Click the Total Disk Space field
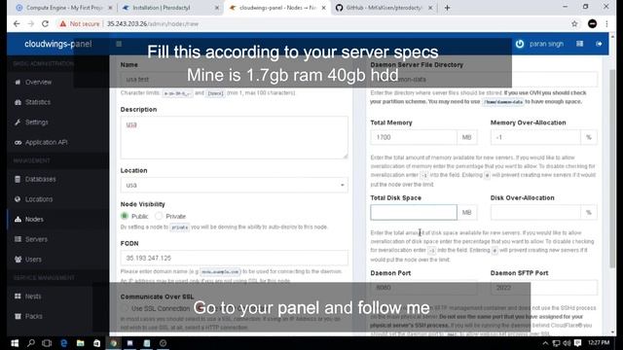 (414, 212)
